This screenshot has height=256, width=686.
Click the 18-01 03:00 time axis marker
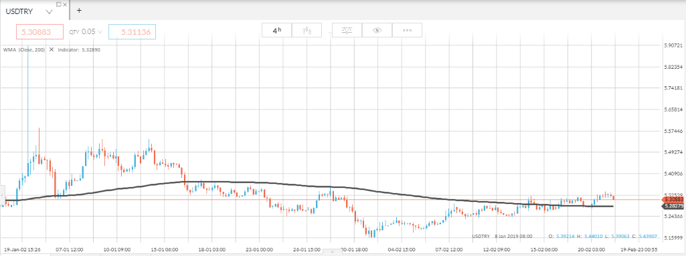click(211, 250)
